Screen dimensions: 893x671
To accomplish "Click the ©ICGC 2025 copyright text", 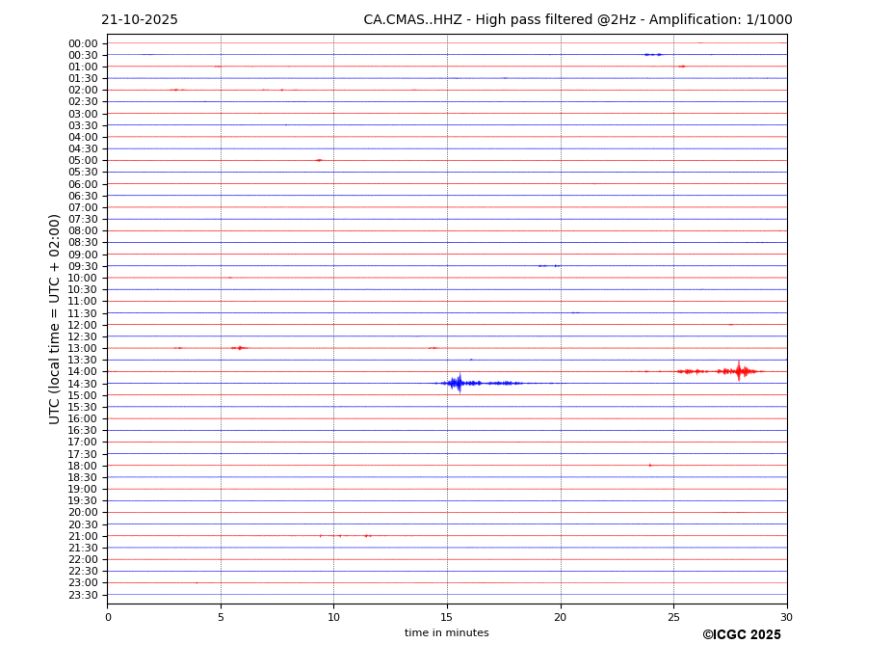I will [741, 635].
